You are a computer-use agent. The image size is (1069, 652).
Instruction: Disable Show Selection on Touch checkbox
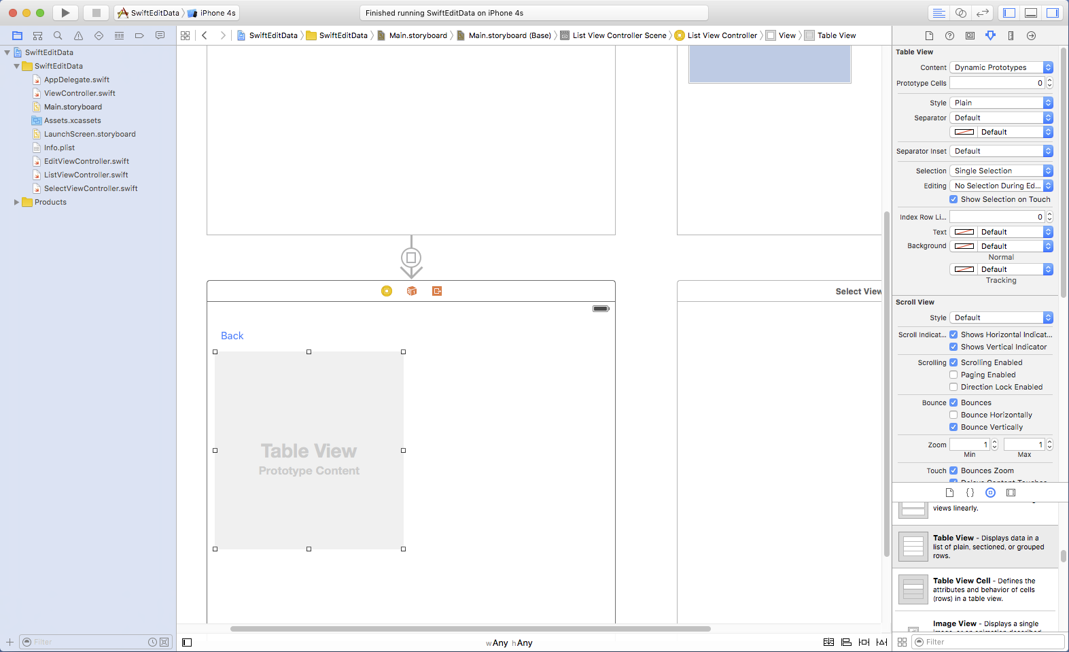point(953,199)
